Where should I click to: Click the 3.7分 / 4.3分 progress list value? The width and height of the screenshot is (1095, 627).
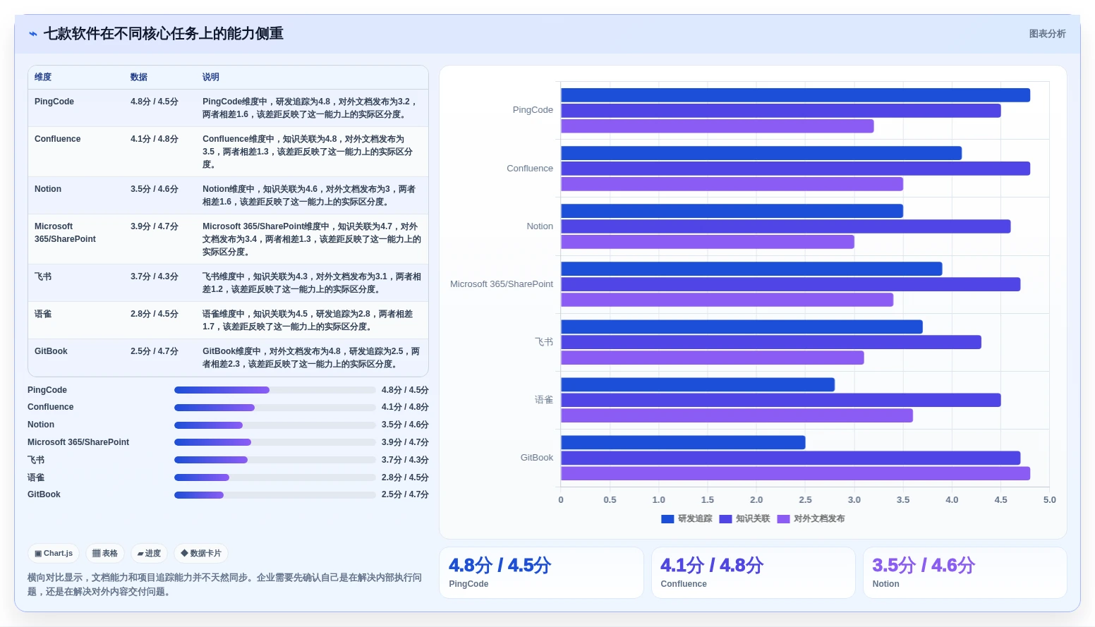click(x=405, y=460)
